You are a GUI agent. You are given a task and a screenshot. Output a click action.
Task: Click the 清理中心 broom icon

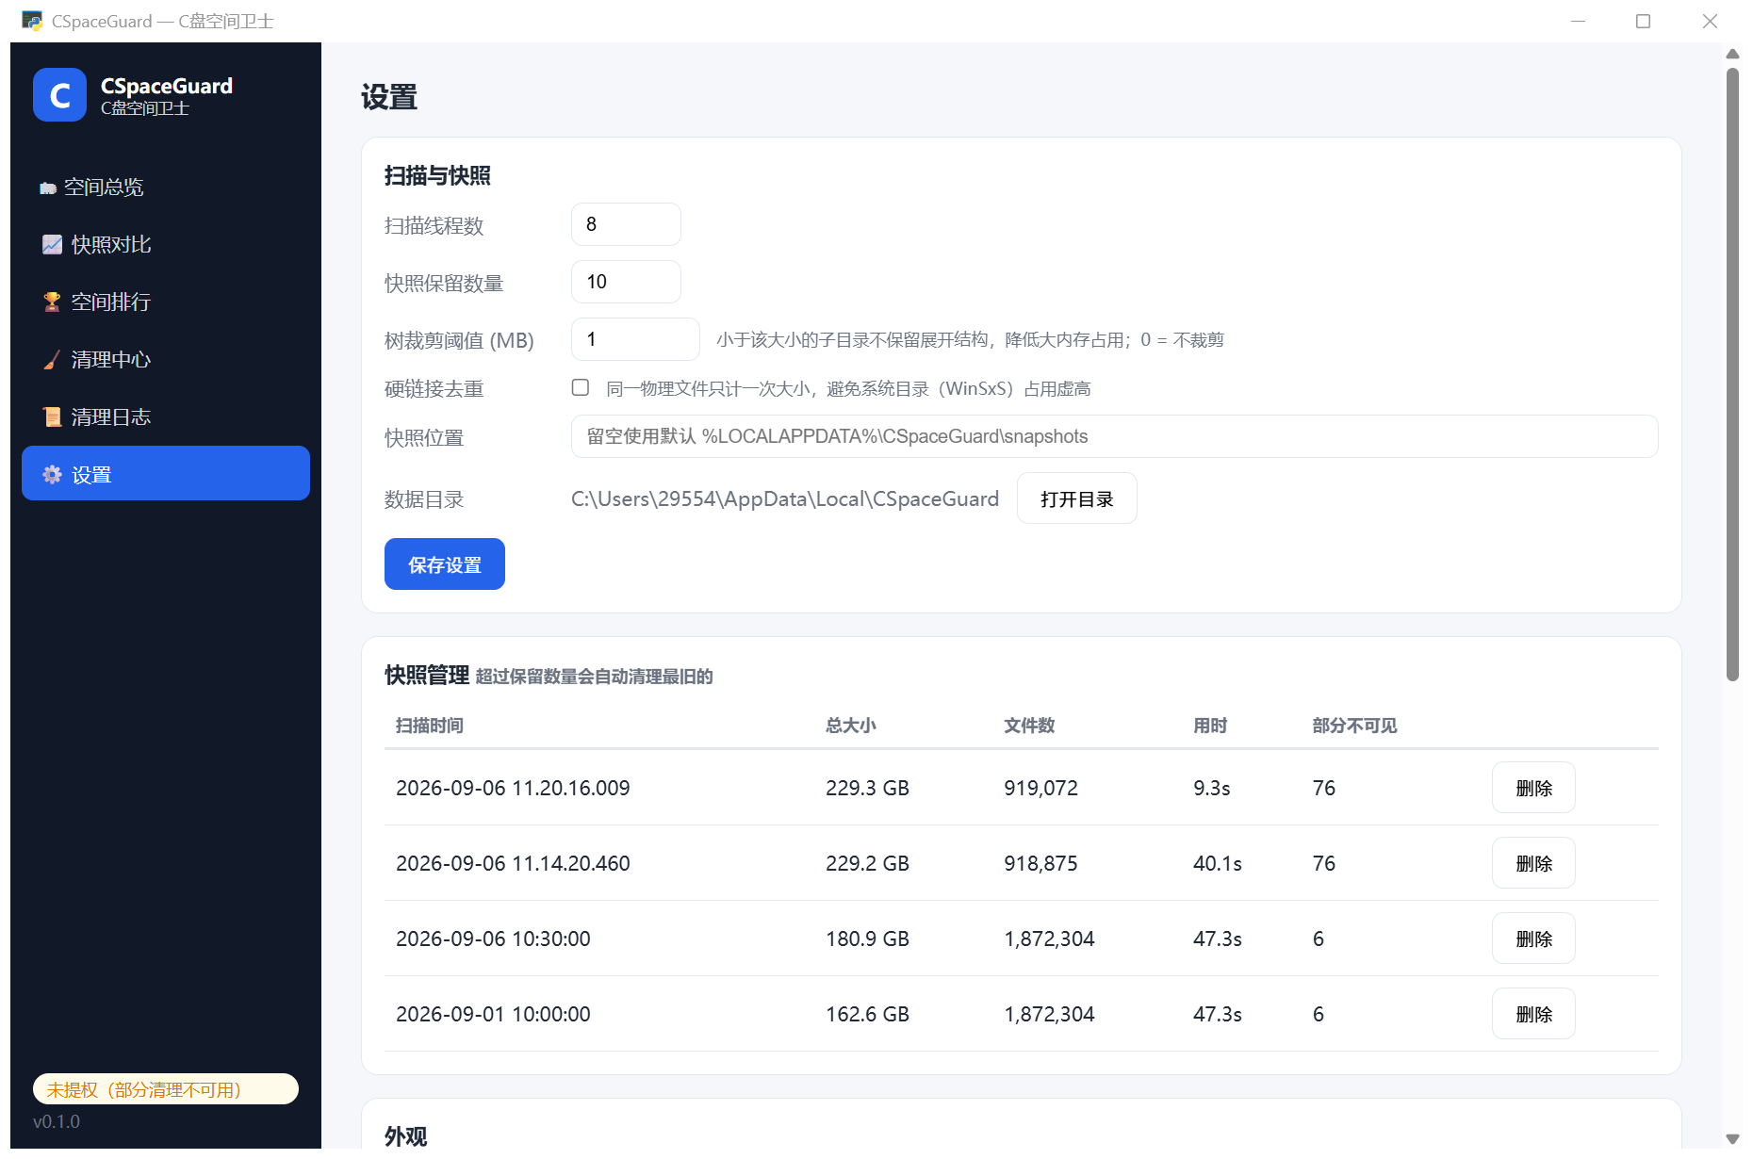[x=52, y=360]
